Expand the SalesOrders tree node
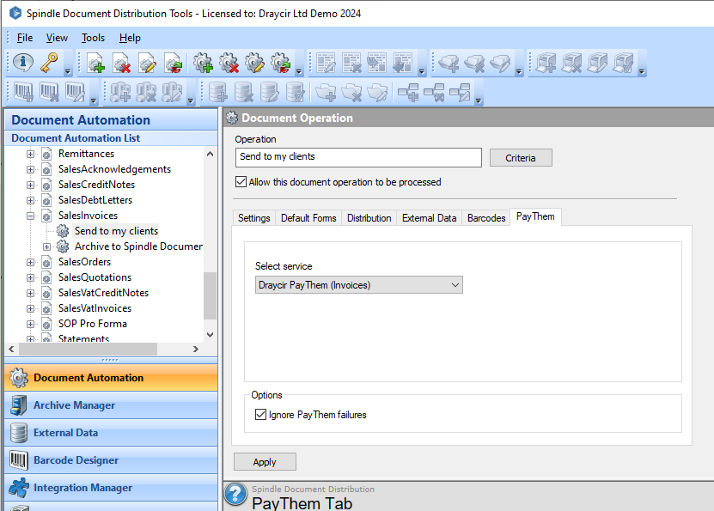The image size is (714, 511). [30, 262]
